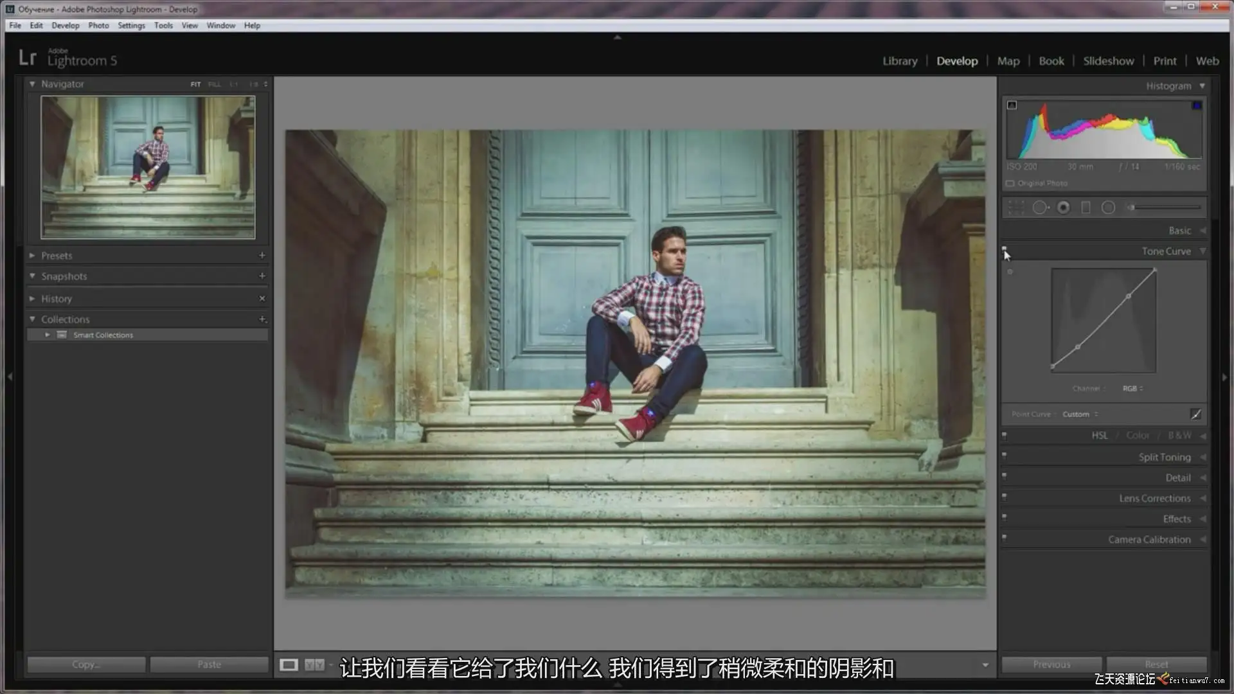Click the Previous button
The width and height of the screenshot is (1234, 694).
pyautogui.click(x=1051, y=664)
